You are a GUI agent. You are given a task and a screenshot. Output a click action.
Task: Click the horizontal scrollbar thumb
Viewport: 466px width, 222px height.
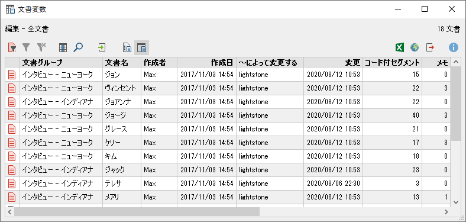point(137,212)
